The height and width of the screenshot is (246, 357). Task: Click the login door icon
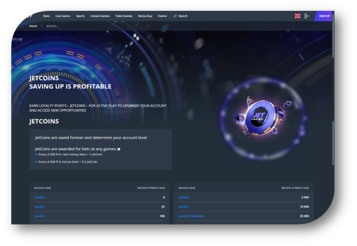pos(307,16)
